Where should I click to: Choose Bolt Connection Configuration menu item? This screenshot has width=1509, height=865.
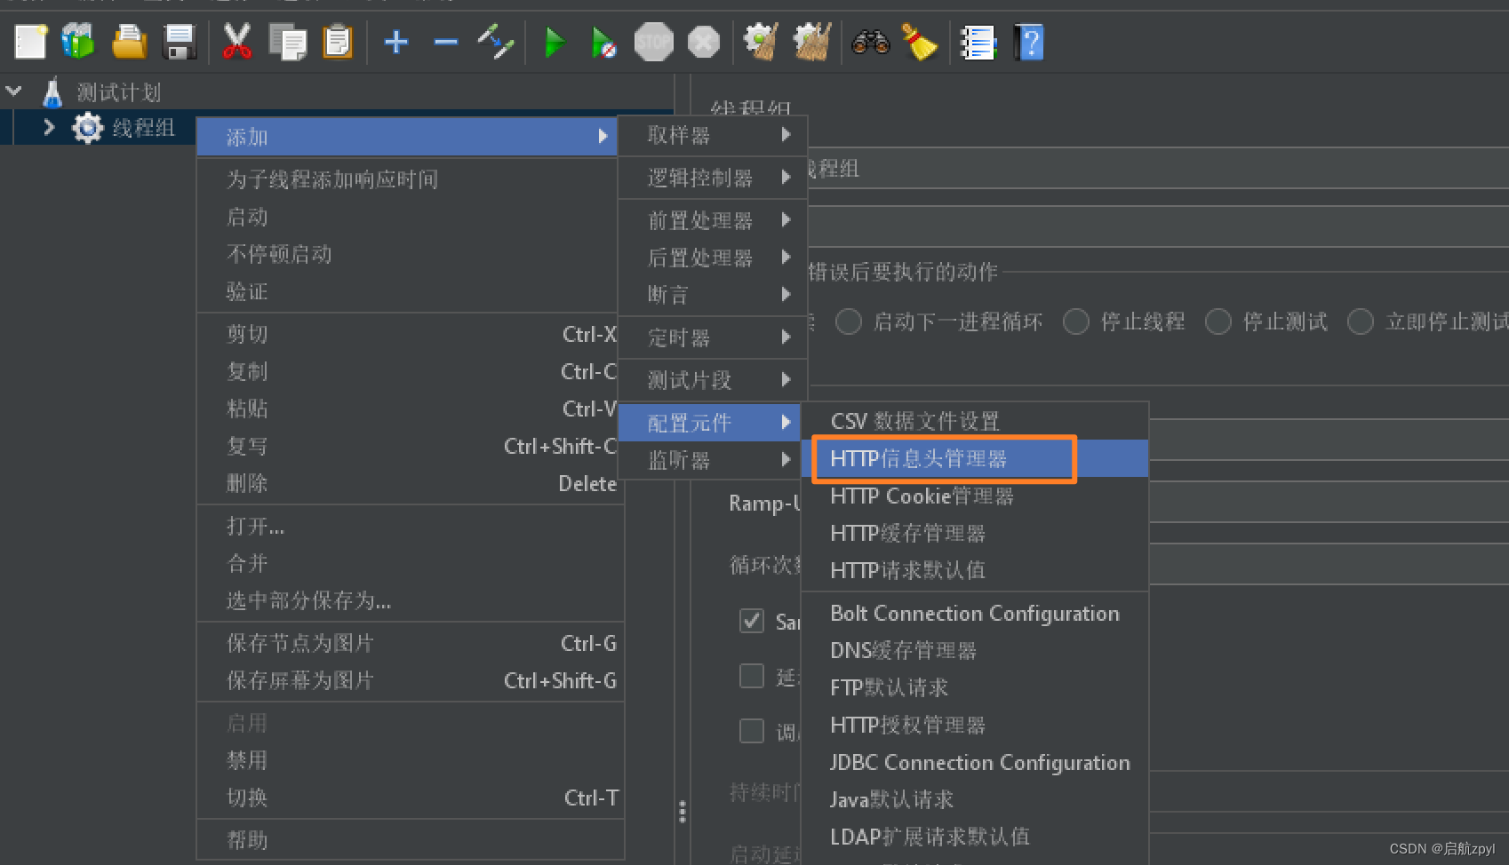(975, 613)
